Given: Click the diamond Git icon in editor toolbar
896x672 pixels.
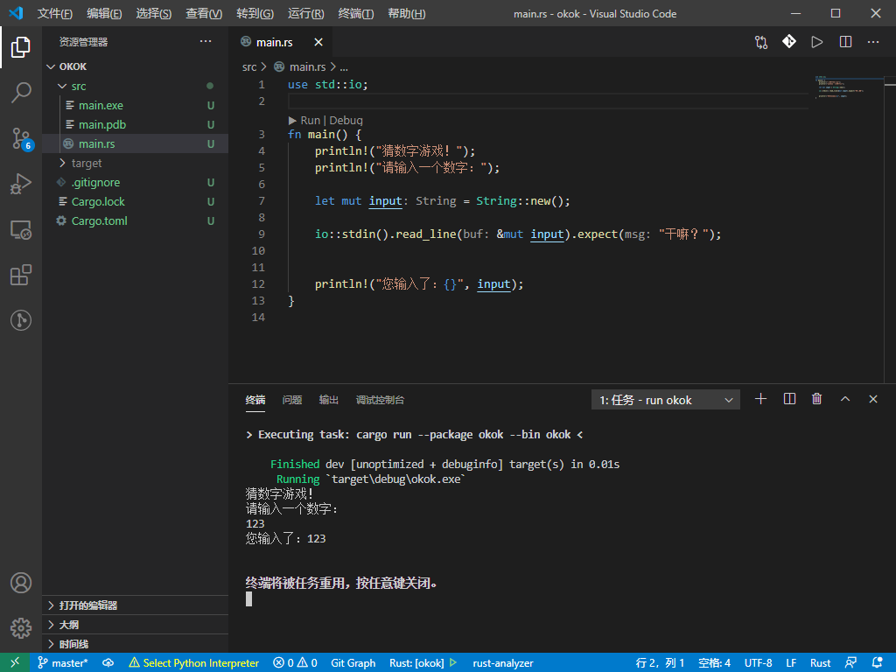Looking at the screenshot, I should tap(789, 42).
